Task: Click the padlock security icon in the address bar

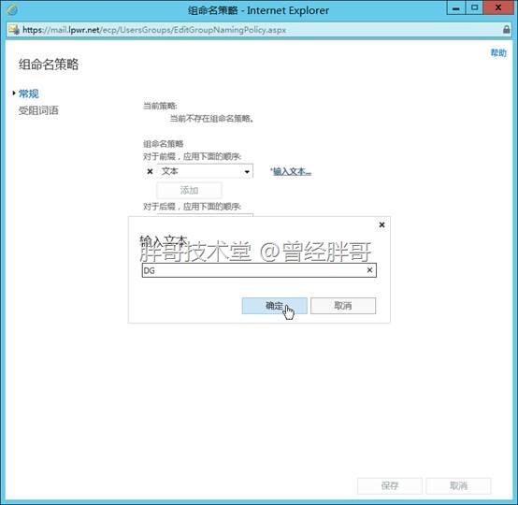Action: point(506,29)
